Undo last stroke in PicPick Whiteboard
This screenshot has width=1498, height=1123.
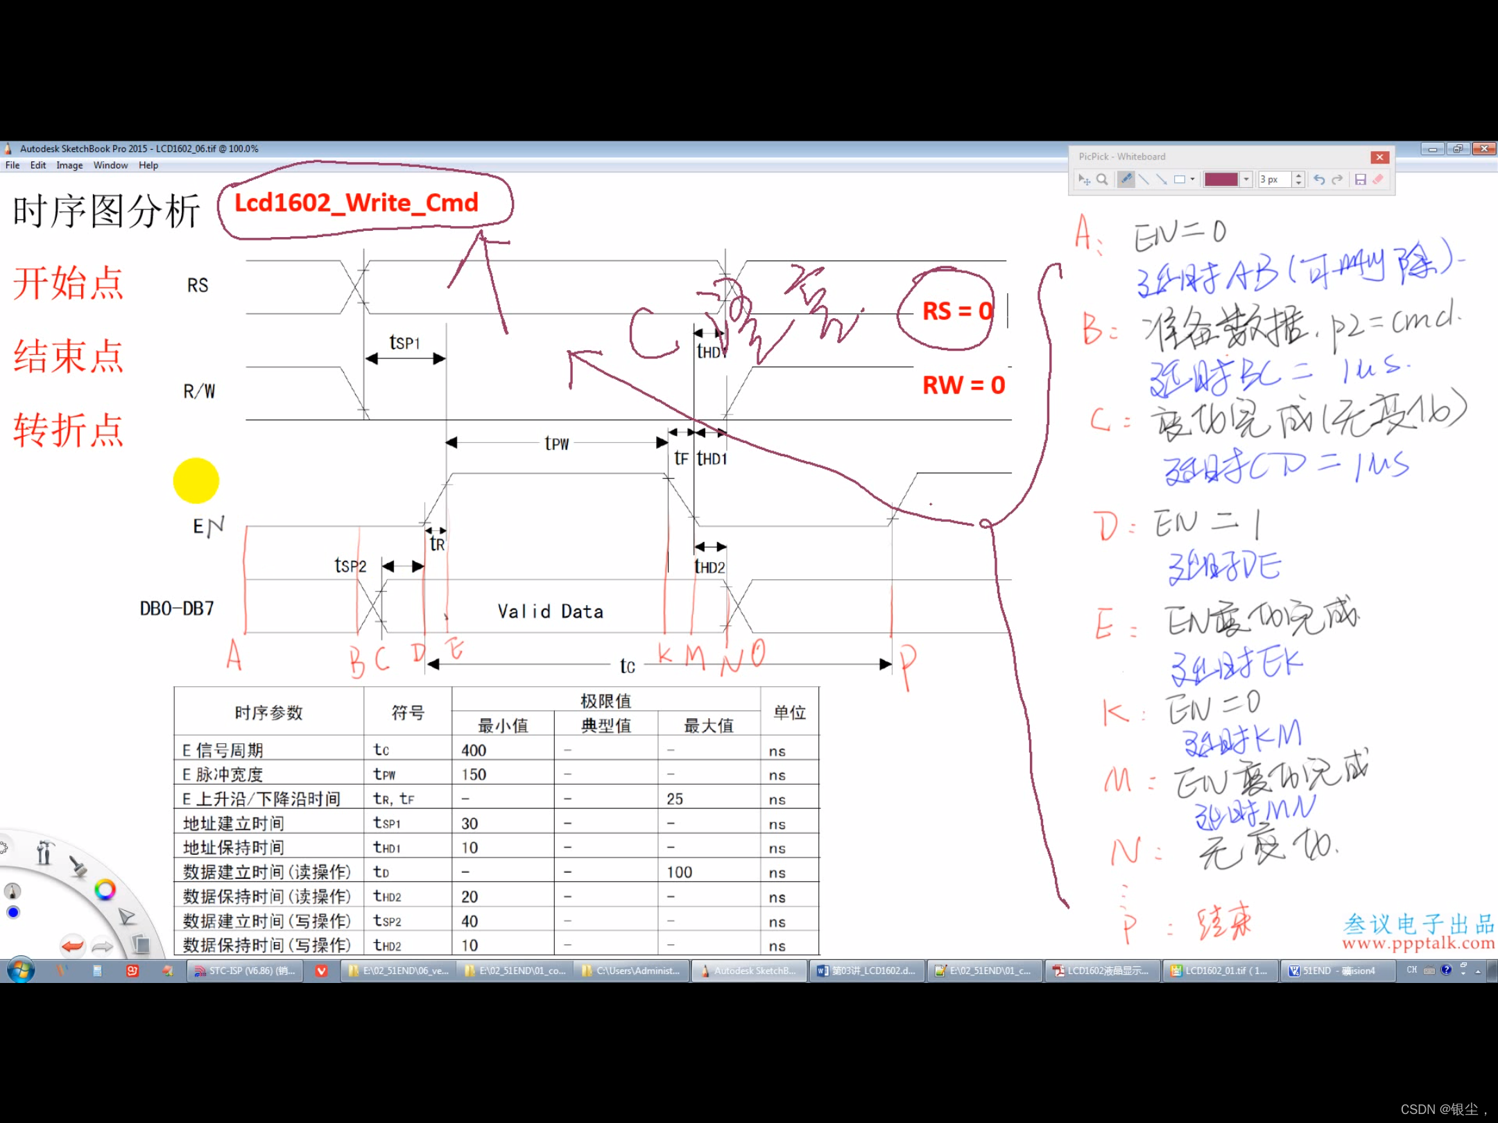tap(1319, 180)
